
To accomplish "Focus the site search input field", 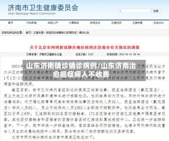I will coord(134,11).
